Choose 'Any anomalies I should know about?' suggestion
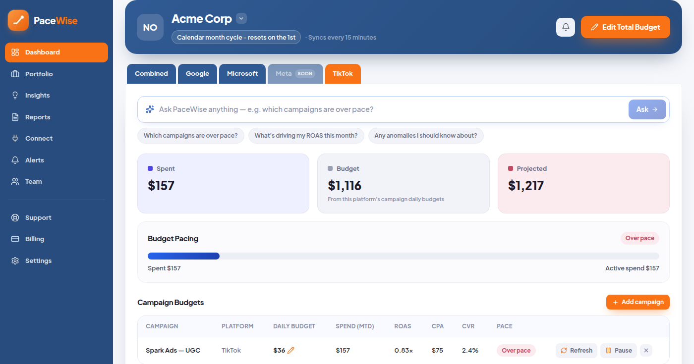The image size is (694, 364). coord(426,136)
